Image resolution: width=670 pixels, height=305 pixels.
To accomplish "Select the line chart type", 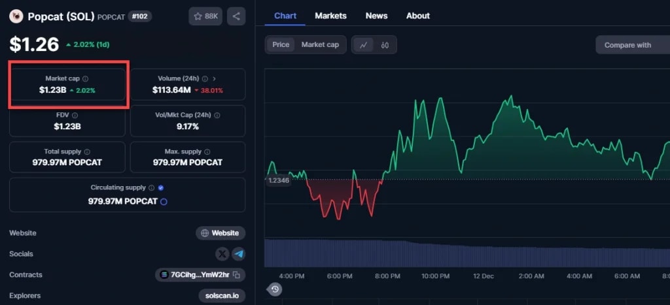I will 363,45.
